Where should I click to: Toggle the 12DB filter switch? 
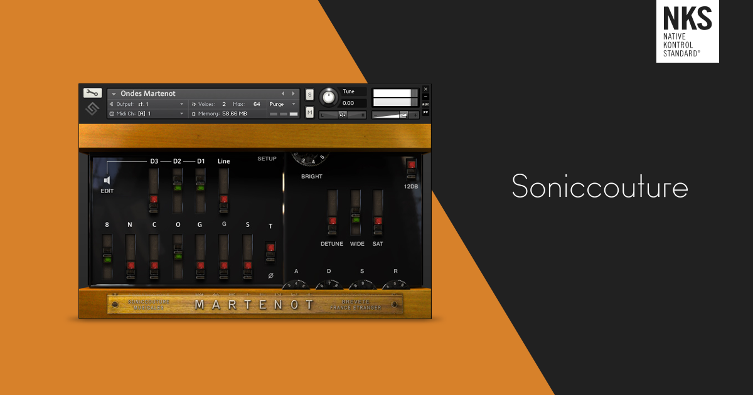click(412, 168)
